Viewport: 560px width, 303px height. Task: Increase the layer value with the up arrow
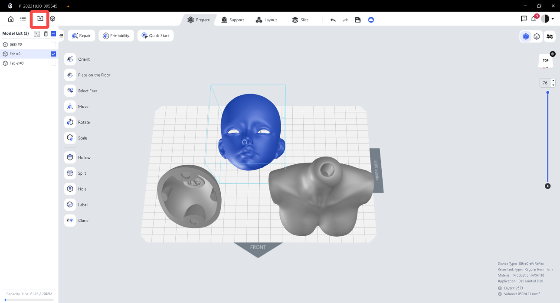tap(553, 81)
